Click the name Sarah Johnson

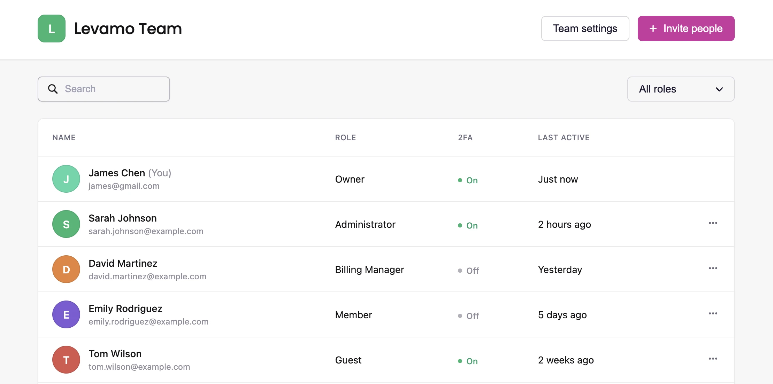coord(123,218)
